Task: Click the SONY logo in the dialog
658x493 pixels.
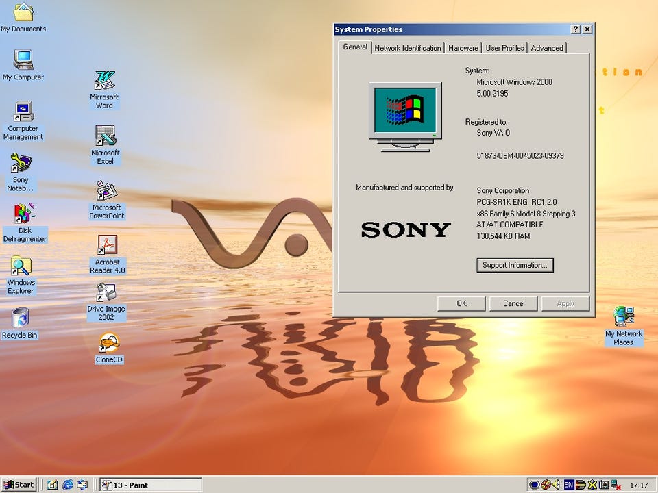Action: tap(406, 230)
